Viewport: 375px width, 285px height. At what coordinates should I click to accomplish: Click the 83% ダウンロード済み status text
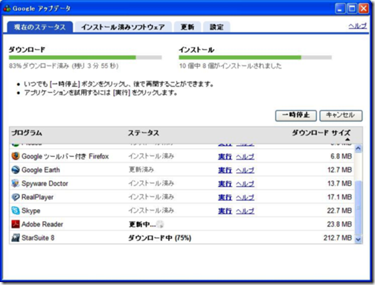(x=64, y=66)
